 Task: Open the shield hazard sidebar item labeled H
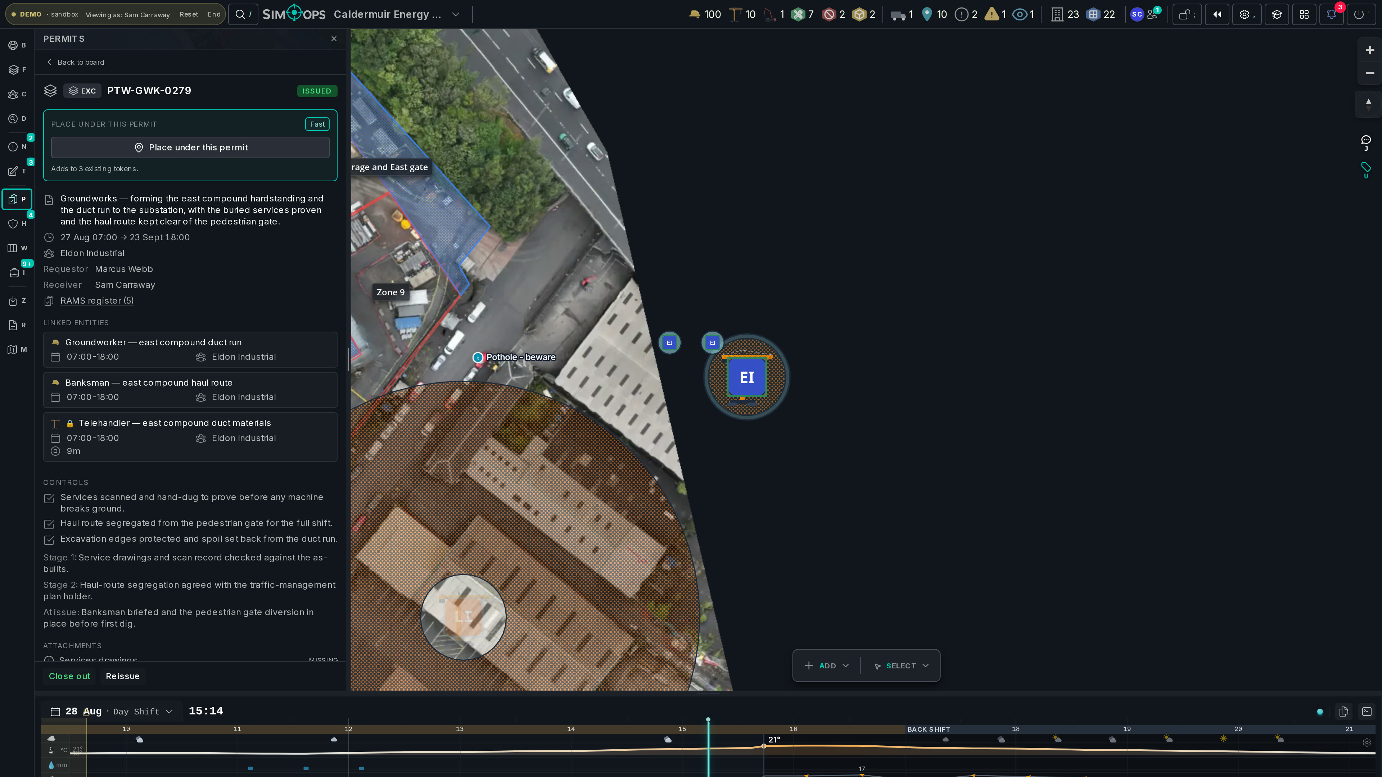17,224
